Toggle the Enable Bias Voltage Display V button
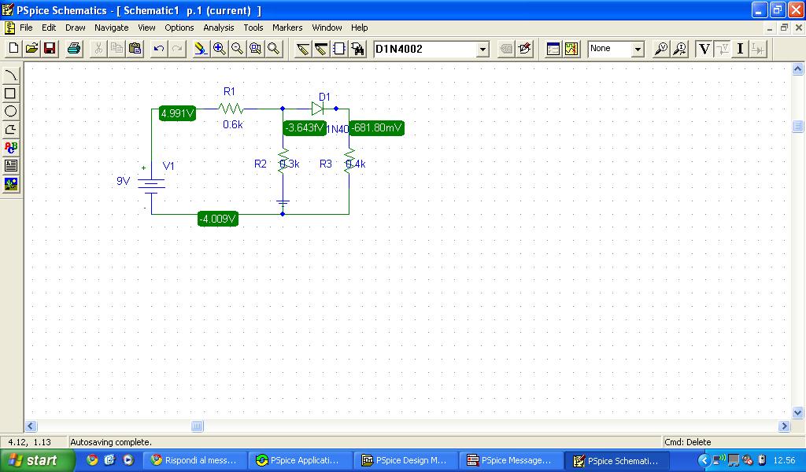This screenshot has width=806, height=472. tap(704, 49)
